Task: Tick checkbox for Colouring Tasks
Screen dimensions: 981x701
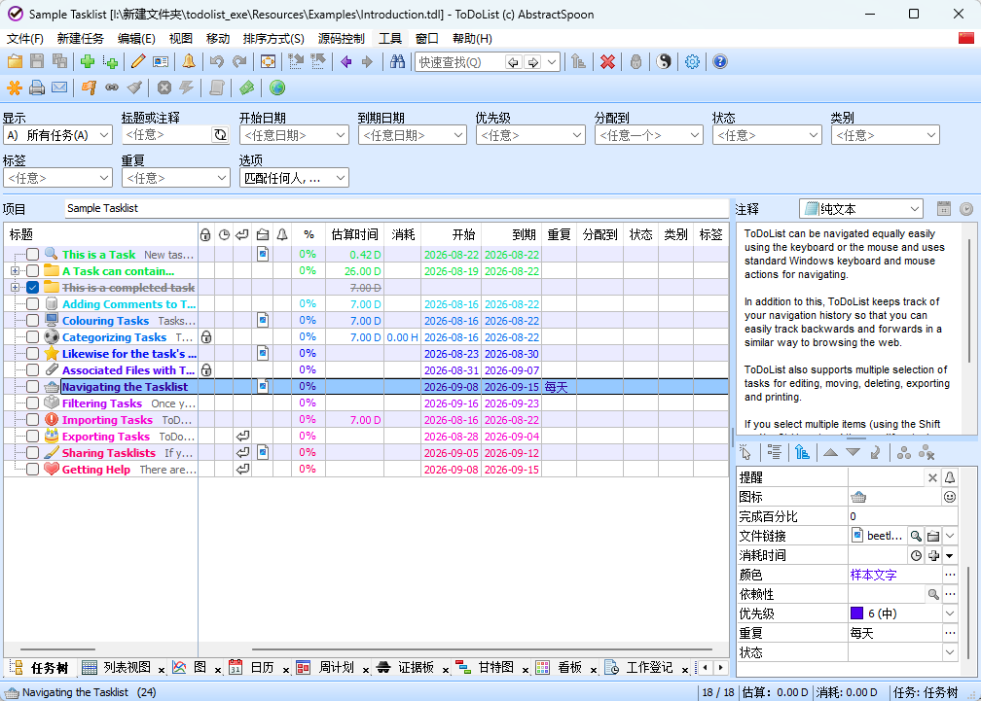Action: [x=32, y=321]
